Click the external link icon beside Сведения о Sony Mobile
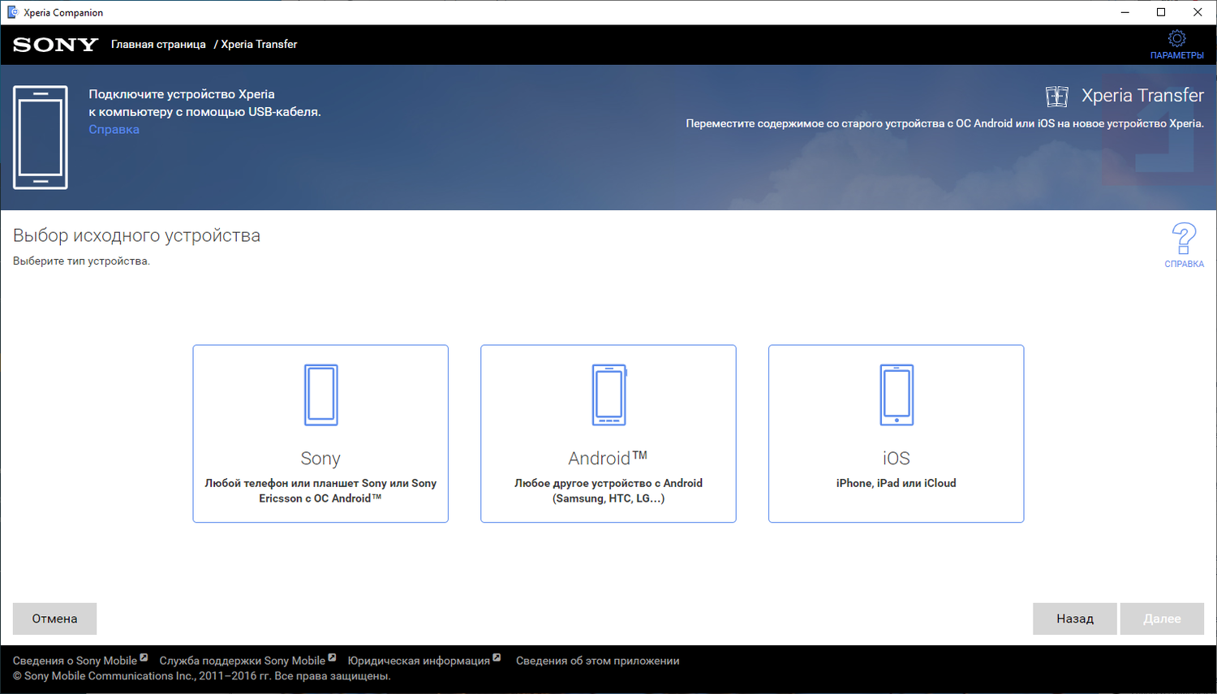This screenshot has height=694, width=1217. pos(144,657)
